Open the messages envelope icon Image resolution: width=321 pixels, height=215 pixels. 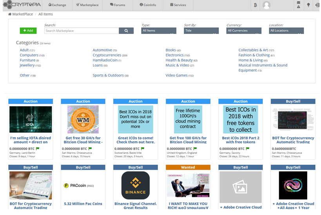tap(299, 2)
